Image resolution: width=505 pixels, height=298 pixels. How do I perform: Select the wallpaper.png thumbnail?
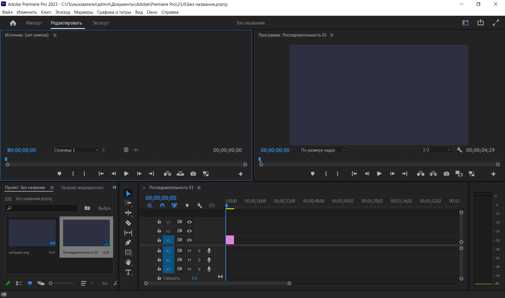(x=32, y=233)
